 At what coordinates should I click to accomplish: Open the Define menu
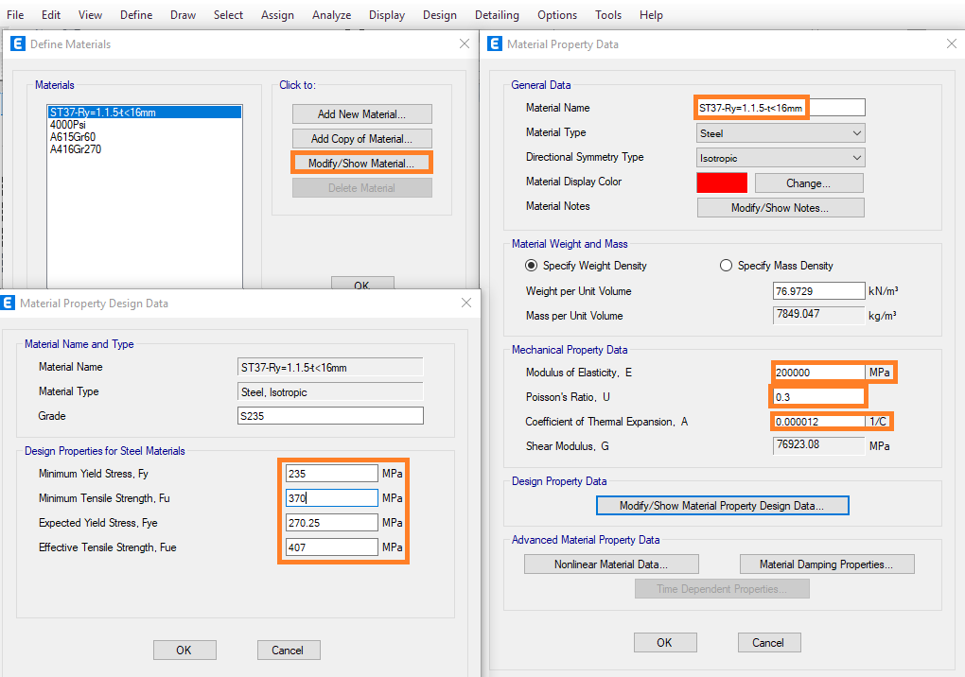click(136, 15)
